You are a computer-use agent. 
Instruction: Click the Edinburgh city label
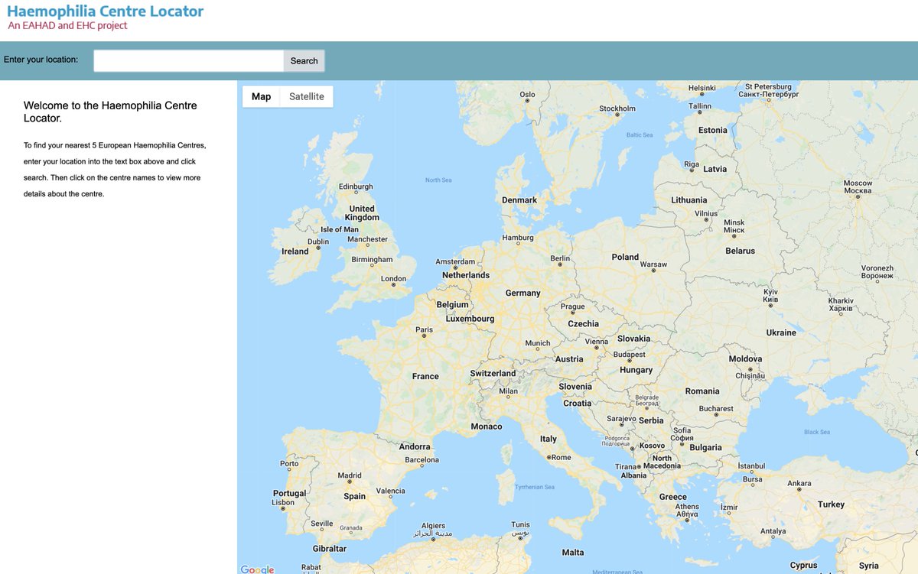[356, 186]
